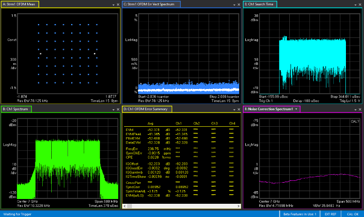Screen dimensions: 364x217
Task: Click Center 7 GHz in trace F
Action: coord(269,201)
